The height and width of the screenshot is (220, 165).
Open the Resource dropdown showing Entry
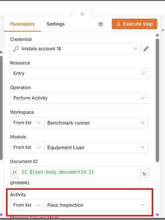click(79, 73)
